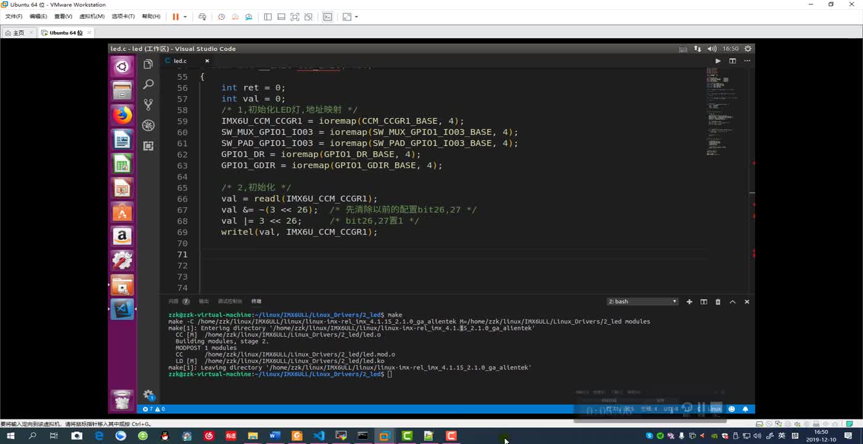Open the Debug view in activity bar
Screen dimensions: 863x444
(148, 125)
